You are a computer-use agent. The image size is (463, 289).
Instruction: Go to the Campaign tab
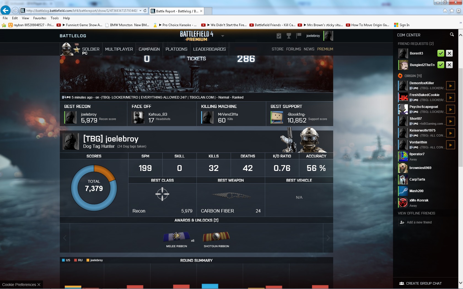(x=149, y=49)
